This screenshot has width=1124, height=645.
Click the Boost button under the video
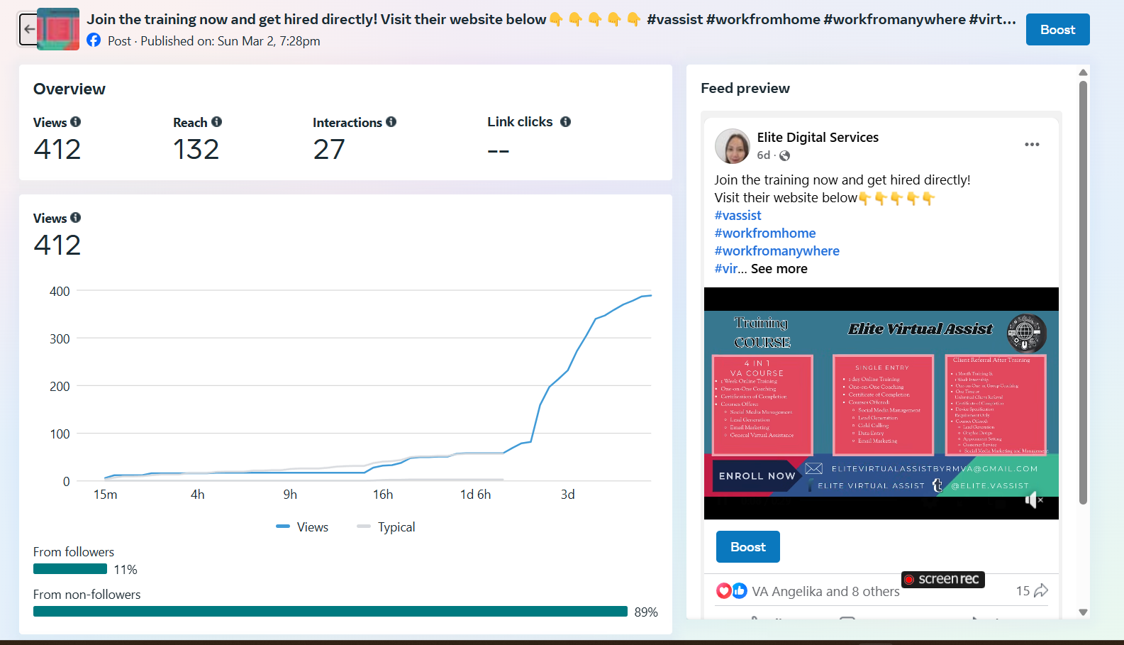(x=748, y=546)
